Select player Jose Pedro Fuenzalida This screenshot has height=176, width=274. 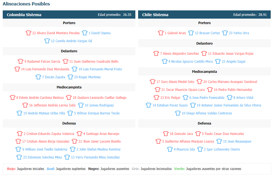[207, 98]
